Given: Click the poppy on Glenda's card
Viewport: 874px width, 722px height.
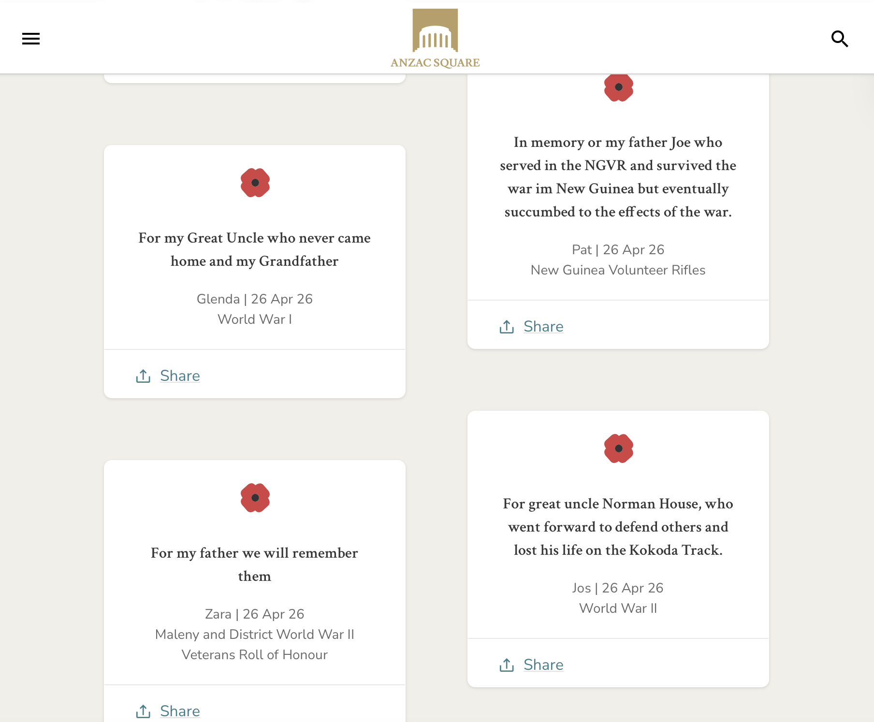Looking at the screenshot, I should click(x=255, y=183).
